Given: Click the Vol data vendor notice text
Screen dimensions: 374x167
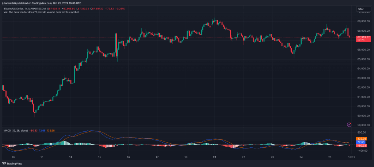Looking at the screenshot, I should pos(41,12).
